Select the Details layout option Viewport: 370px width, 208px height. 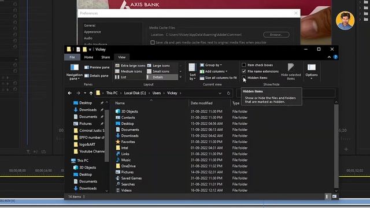pos(162,77)
